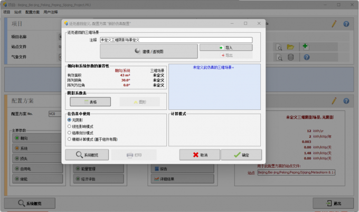
Task: Click the green plus icon in 站点文件 row
Action: tap(305, 47)
